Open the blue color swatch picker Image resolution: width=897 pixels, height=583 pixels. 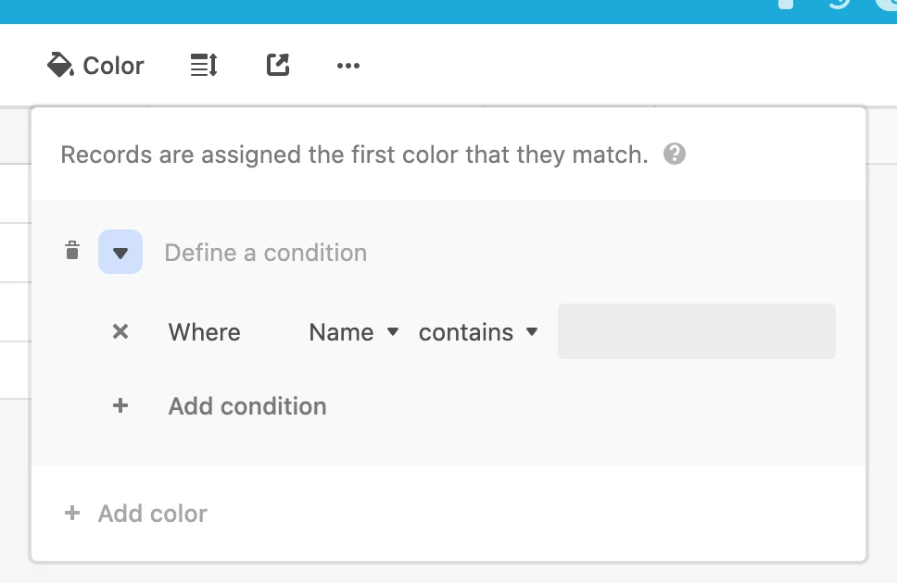pos(120,252)
